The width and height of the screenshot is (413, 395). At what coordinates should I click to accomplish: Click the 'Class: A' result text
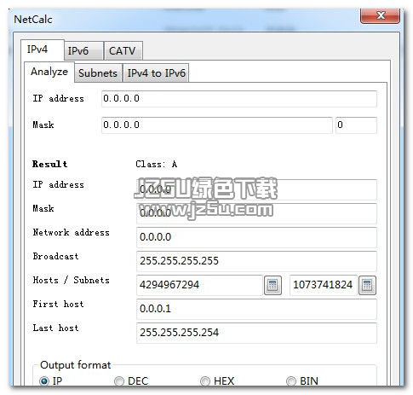coord(156,164)
